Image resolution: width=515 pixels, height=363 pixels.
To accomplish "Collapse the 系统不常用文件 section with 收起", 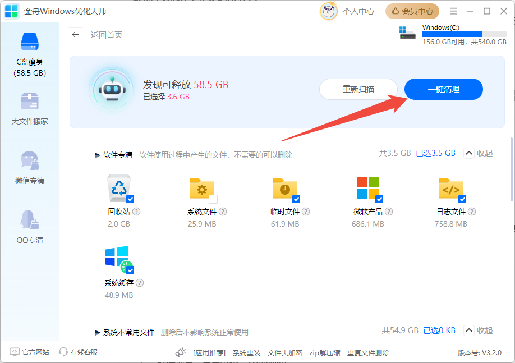I will pyautogui.click(x=478, y=330).
